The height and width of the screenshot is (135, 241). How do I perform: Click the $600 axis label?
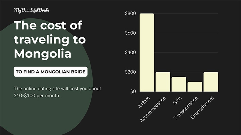130,33
